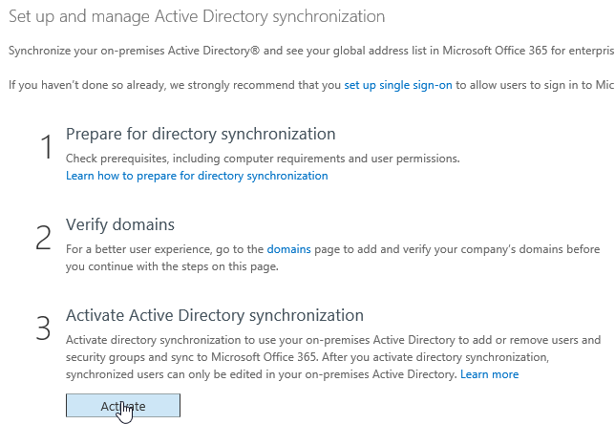Follow the 'Learn more' link in step 3
The width and height of the screenshot is (615, 424).
pos(490,374)
